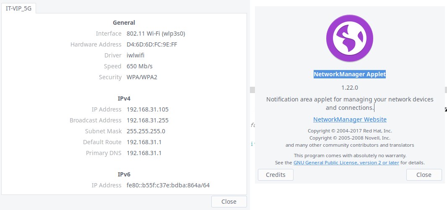Select speed value 650 Mb/s
Image resolution: width=447 pixels, height=210 pixels.
[140, 66]
